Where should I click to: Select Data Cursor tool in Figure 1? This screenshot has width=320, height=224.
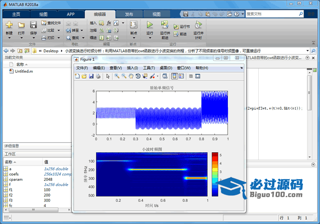tap(145, 76)
